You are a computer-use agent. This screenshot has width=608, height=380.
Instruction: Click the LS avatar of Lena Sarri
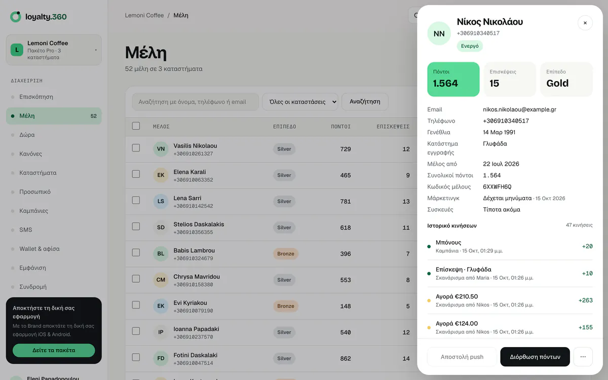161,201
